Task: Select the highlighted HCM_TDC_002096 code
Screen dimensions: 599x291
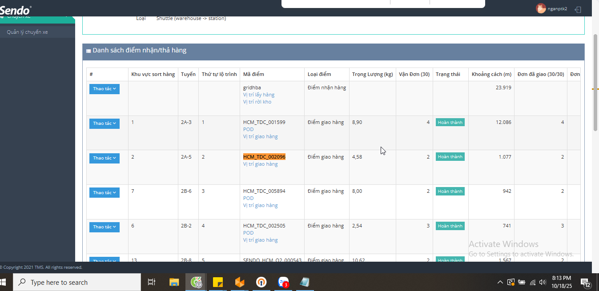Action: point(264,157)
